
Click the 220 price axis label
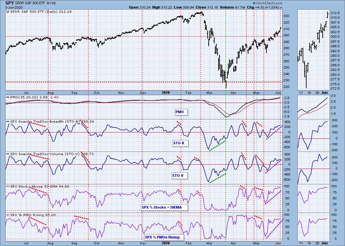[x=286, y=87]
